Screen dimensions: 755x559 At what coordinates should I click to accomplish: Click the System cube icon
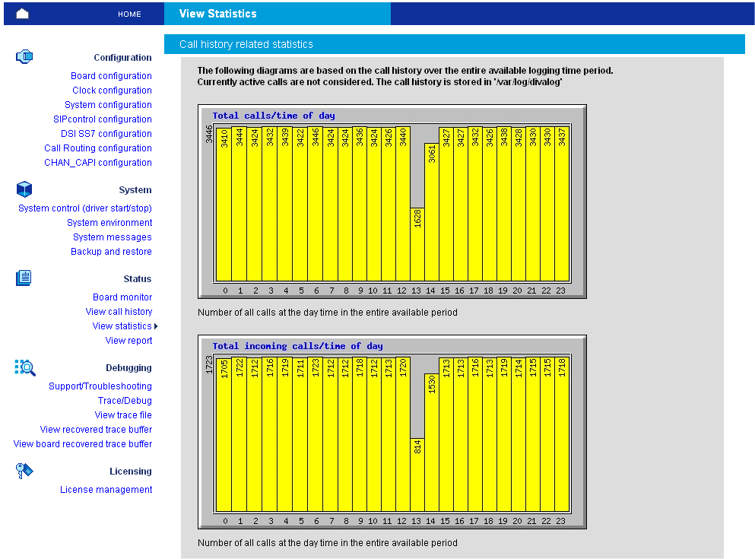pos(24,189)
